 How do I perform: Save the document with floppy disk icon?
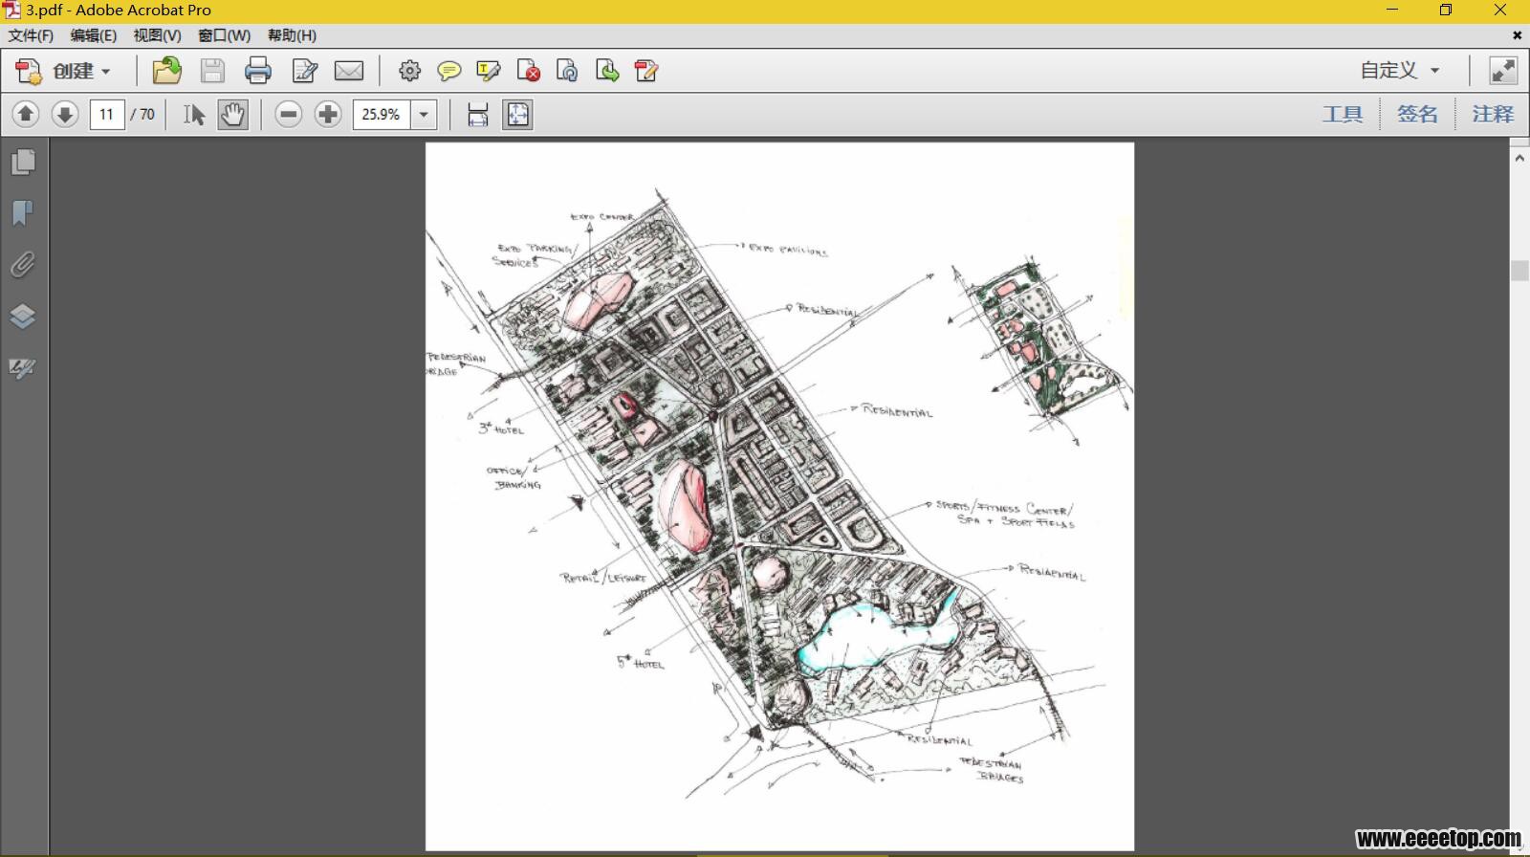[212, 71]
